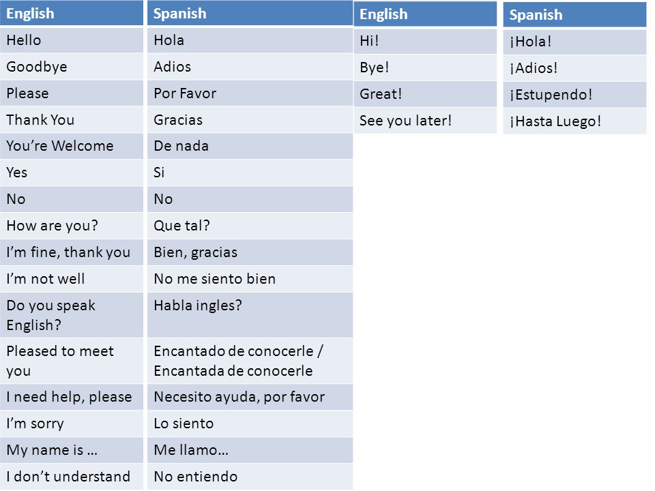Viewport: 655px width, 491px height.
Task: Select the 'I don't understand' cell
Action: pos(72,477)
